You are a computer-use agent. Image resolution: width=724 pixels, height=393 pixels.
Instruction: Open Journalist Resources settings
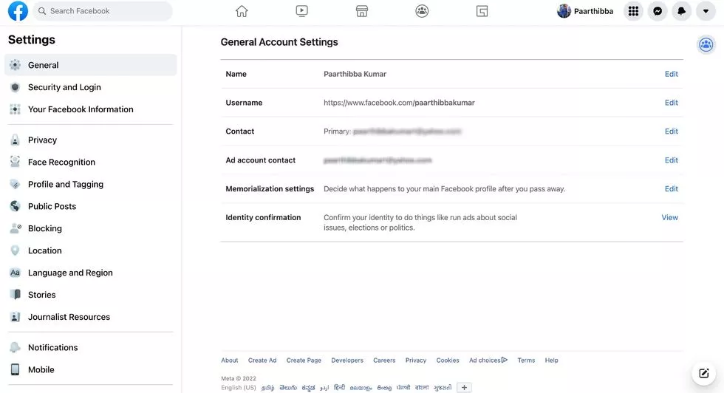pyautogui.click(x=90, y=317)
